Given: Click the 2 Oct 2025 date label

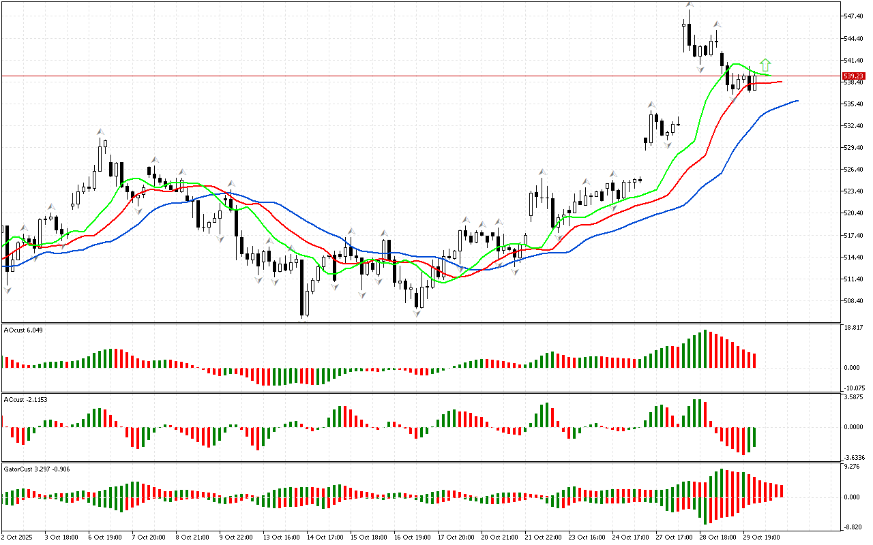Looking at the screenshot, I should (x=18, y=537).
